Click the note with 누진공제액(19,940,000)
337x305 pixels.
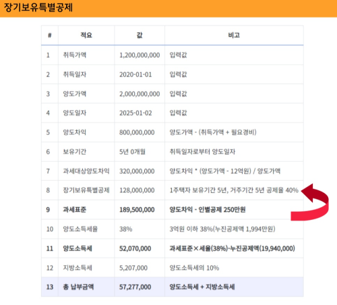point(233,248)
